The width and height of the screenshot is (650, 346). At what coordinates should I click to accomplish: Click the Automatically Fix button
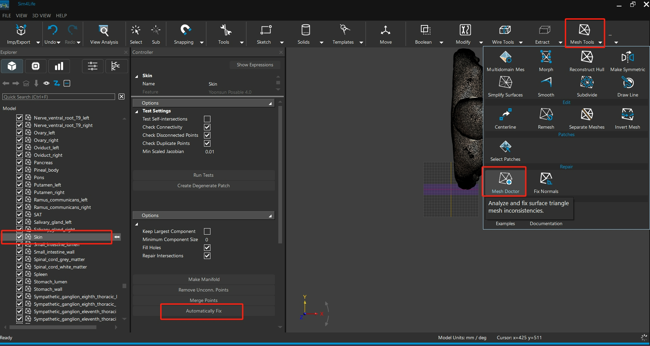(x=204, y=311)
